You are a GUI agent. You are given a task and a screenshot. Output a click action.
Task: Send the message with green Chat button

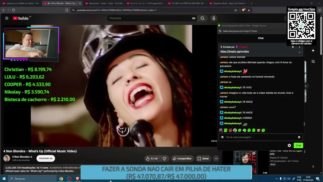click(x=298, y=145)
